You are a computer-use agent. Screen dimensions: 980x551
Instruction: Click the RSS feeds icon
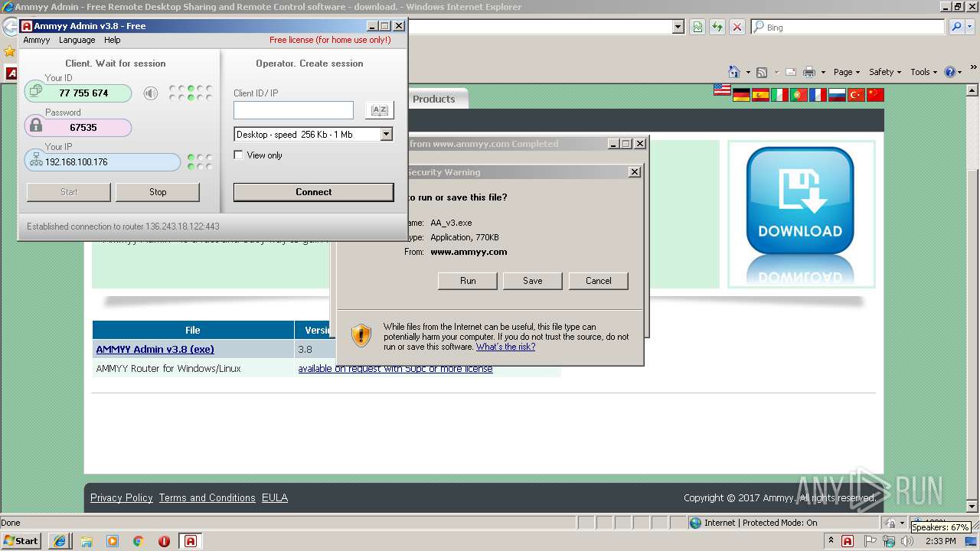pos(762,72)
